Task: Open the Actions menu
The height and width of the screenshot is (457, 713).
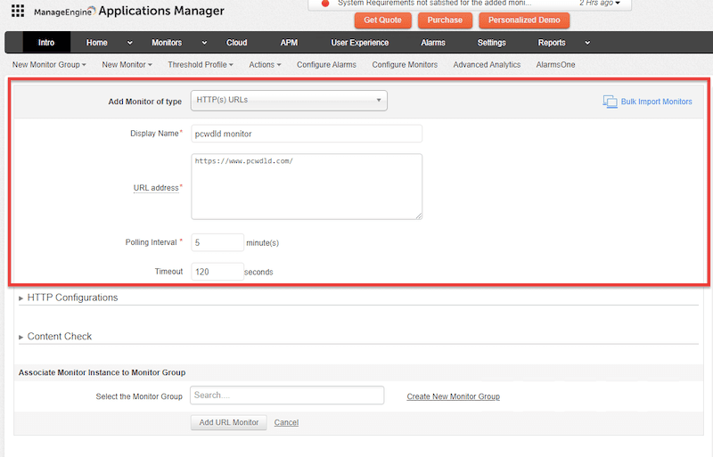Action: click(265, 64)
